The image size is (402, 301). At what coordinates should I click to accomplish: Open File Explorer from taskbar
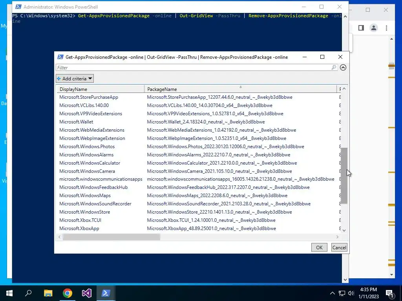[x=48, y=293]
